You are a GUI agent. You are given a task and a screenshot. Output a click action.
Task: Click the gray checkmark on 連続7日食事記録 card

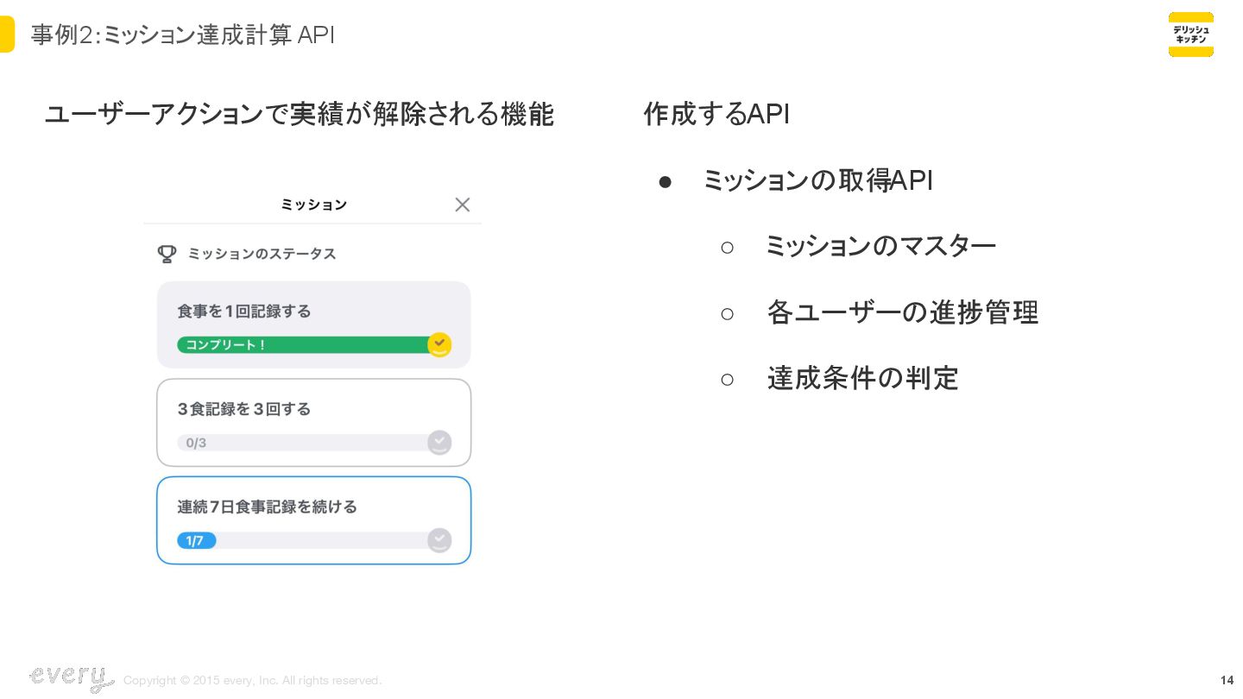(439, 540)
